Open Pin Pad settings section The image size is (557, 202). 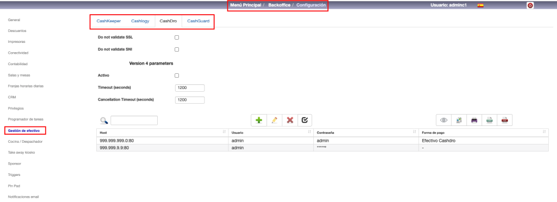(14, 186)
